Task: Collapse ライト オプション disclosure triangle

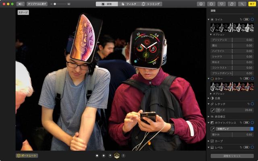Action: pos(211,35)
